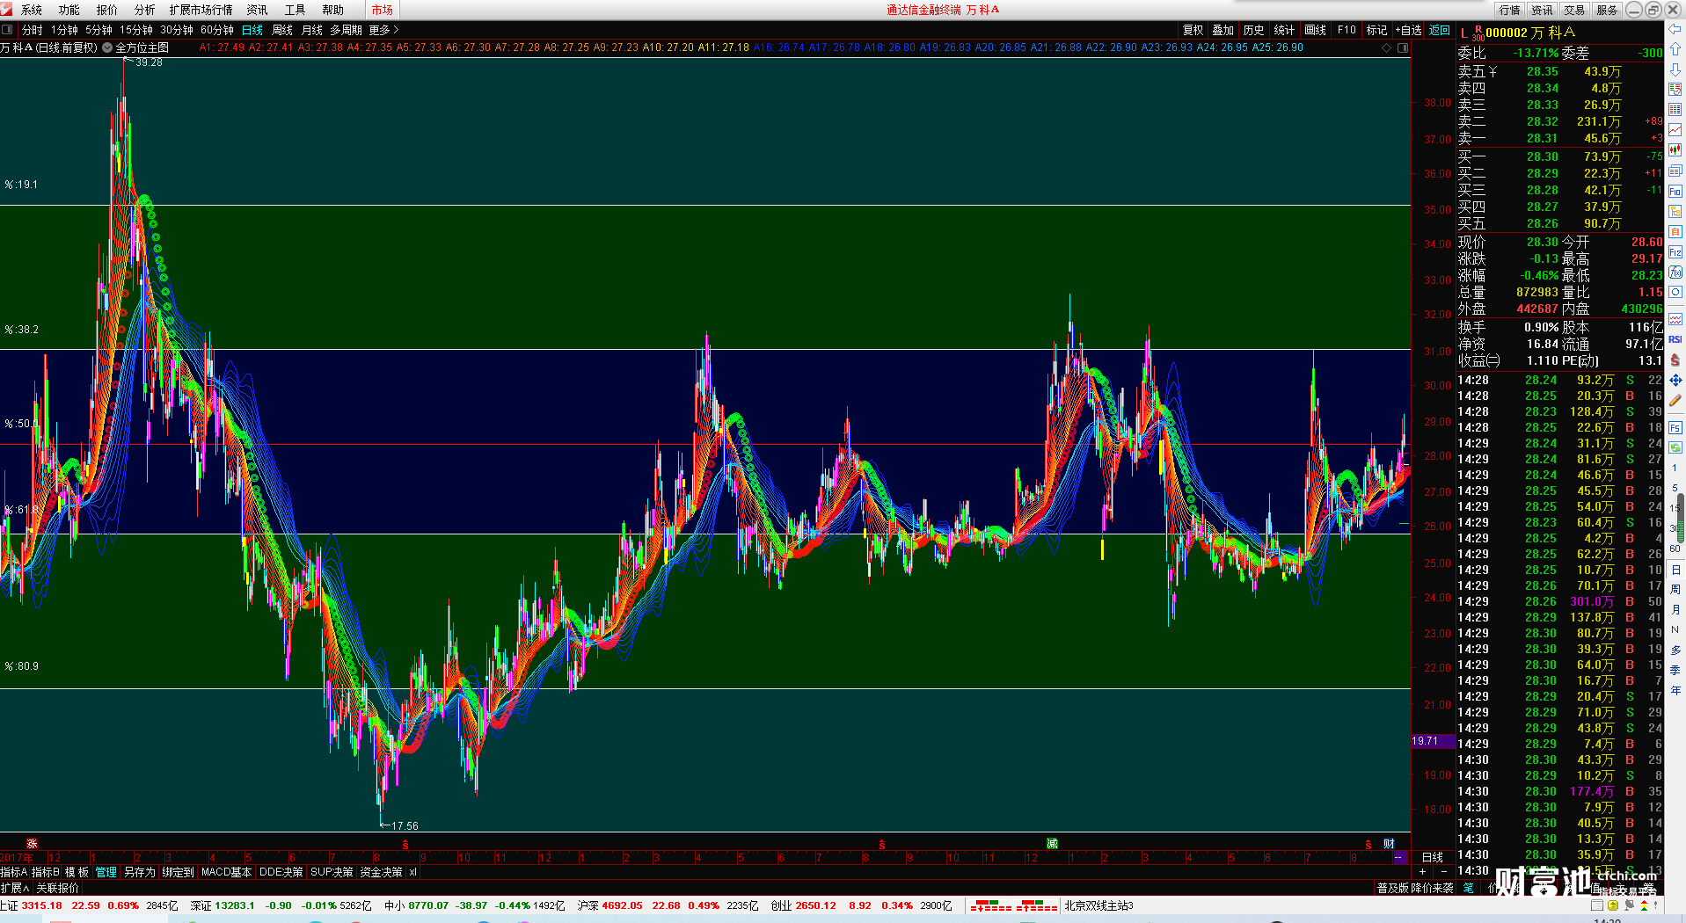Open the 扩展市场行情 menu
Image resolution: width=1686 pixels, height=923 pixels.
point(201,10)
